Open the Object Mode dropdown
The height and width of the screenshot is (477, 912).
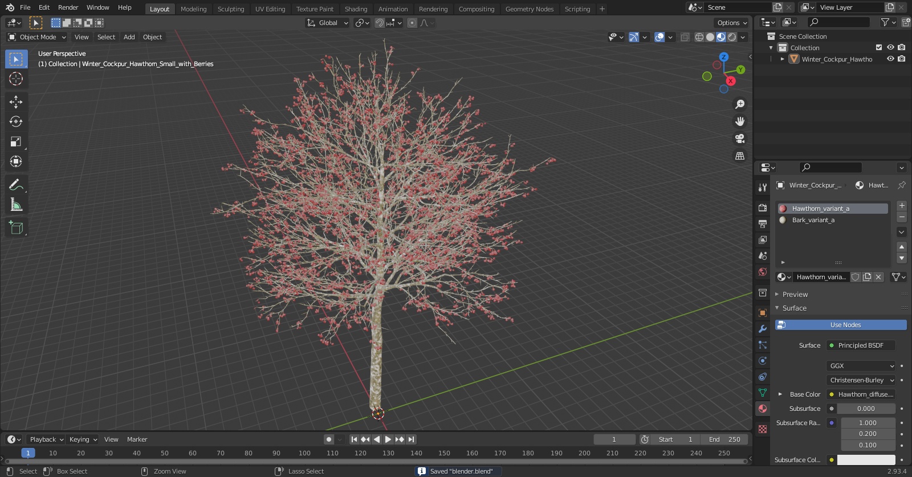[37, 37]
